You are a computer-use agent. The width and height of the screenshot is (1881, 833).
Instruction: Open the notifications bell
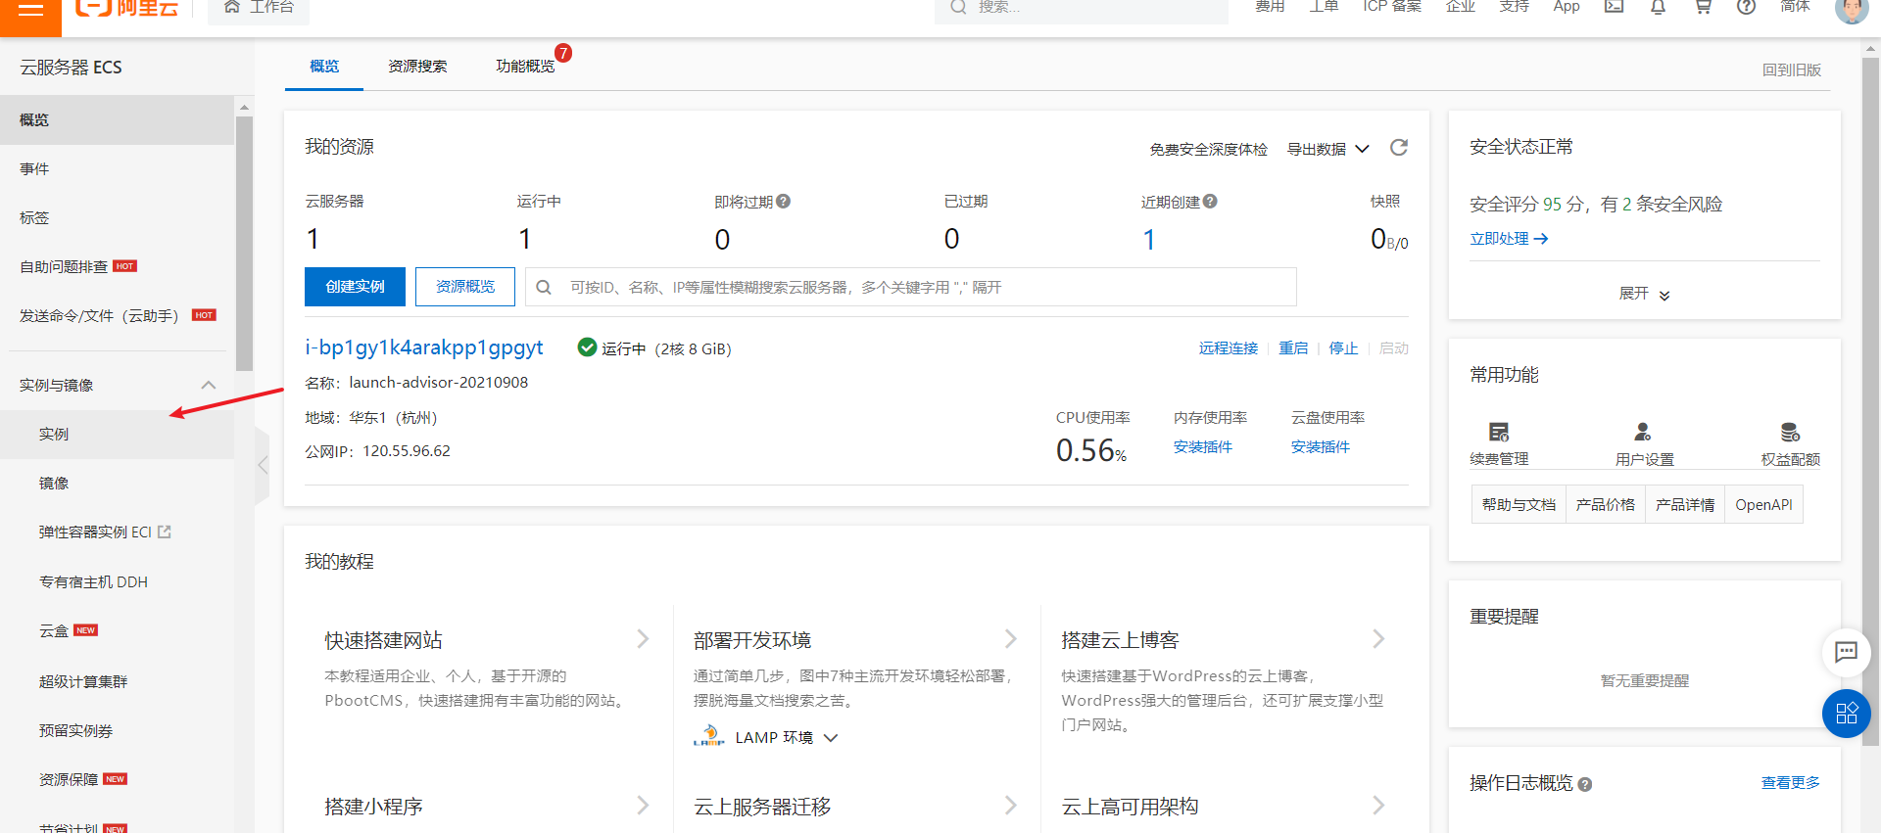(1658, 7)
